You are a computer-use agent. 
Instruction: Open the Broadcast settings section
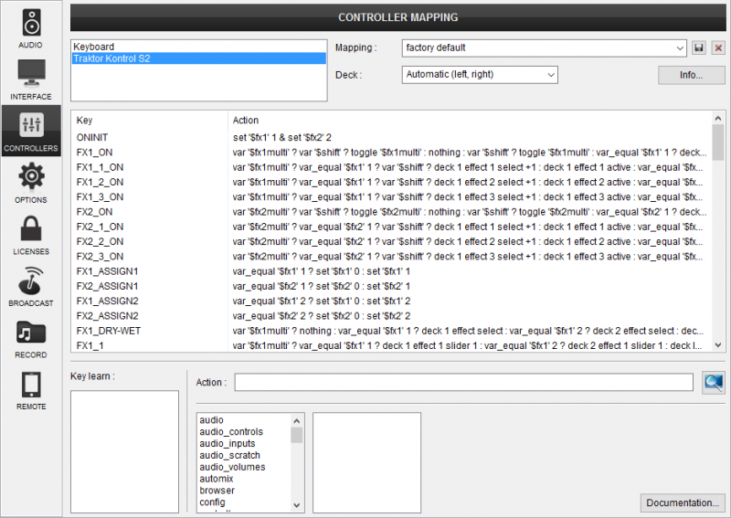(31, 285)
